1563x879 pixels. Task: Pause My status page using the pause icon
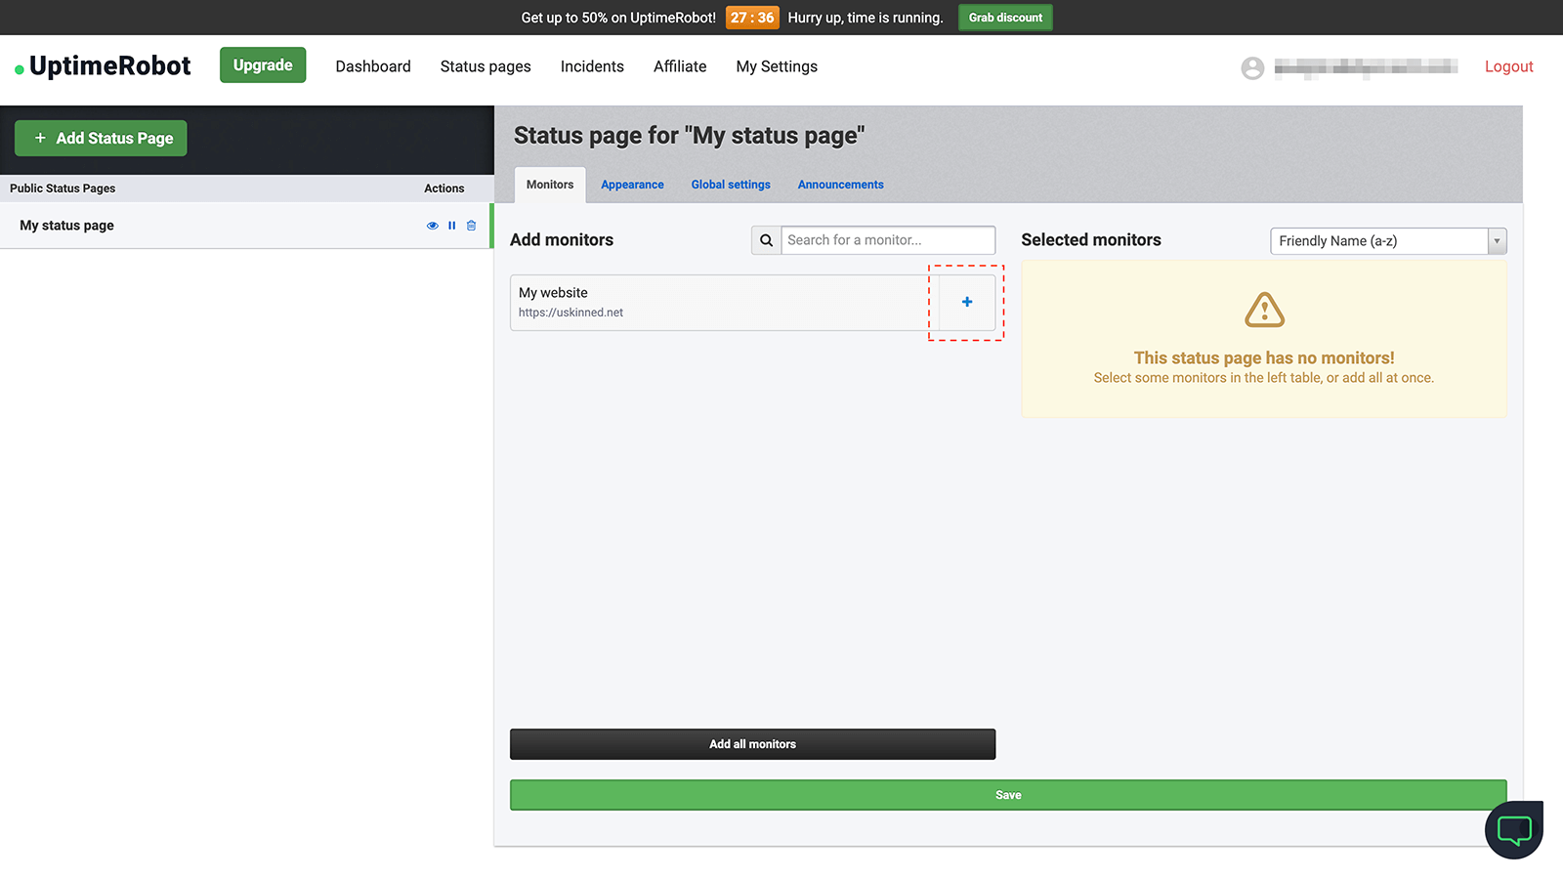(451, 226)
